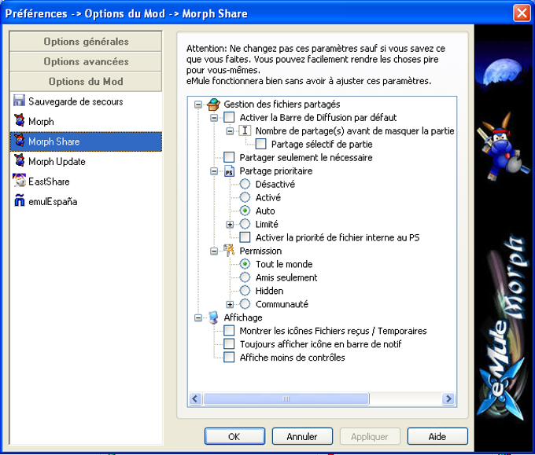Open the Morph Update page
The height and width of the screenshot is (455, 535).
(x=86, y=161)
